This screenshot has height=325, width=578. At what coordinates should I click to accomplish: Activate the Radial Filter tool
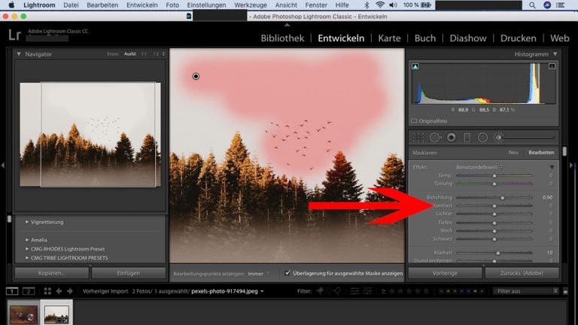[482, 137]
